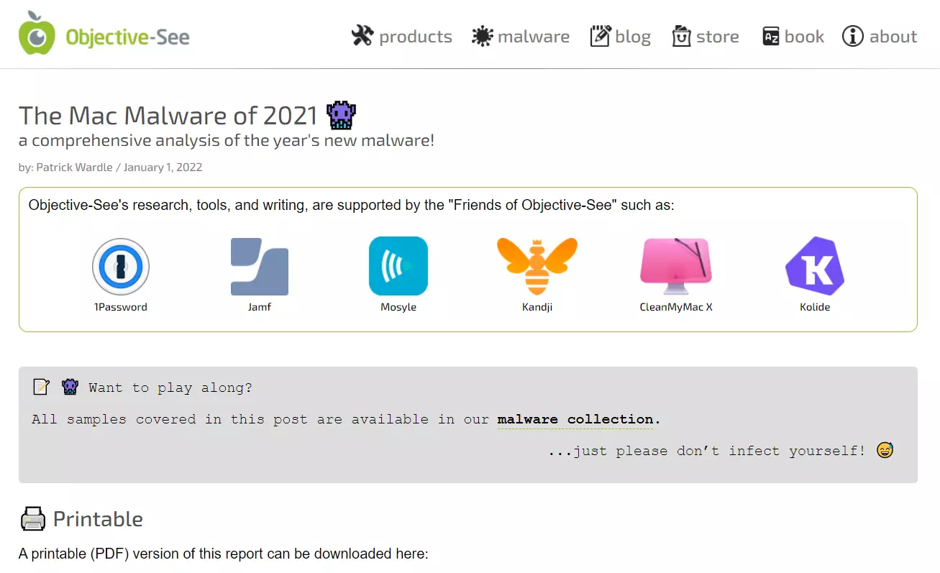The image size is (940, 573).
Task: Go to the blog menu text
Action: click(x=633, y=37)
